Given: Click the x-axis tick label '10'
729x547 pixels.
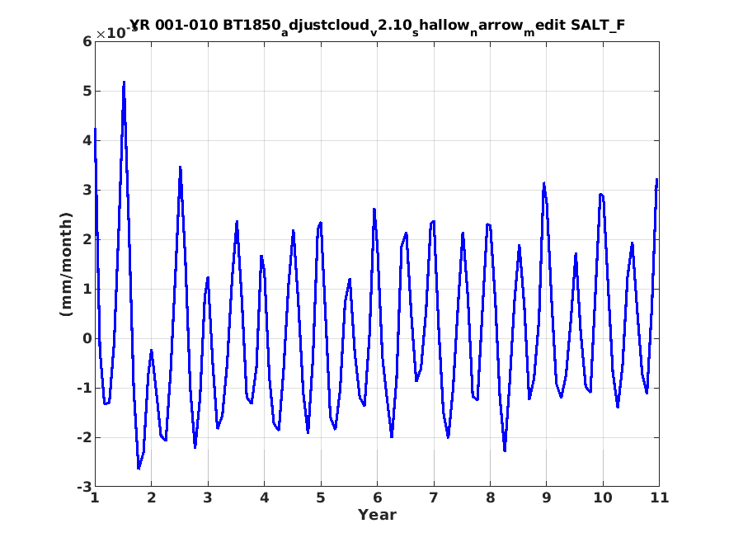Looking at the screenshot, I should (603, 498).
